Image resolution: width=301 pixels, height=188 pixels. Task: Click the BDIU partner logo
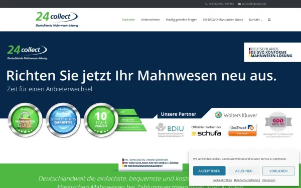tap(170, 130)
